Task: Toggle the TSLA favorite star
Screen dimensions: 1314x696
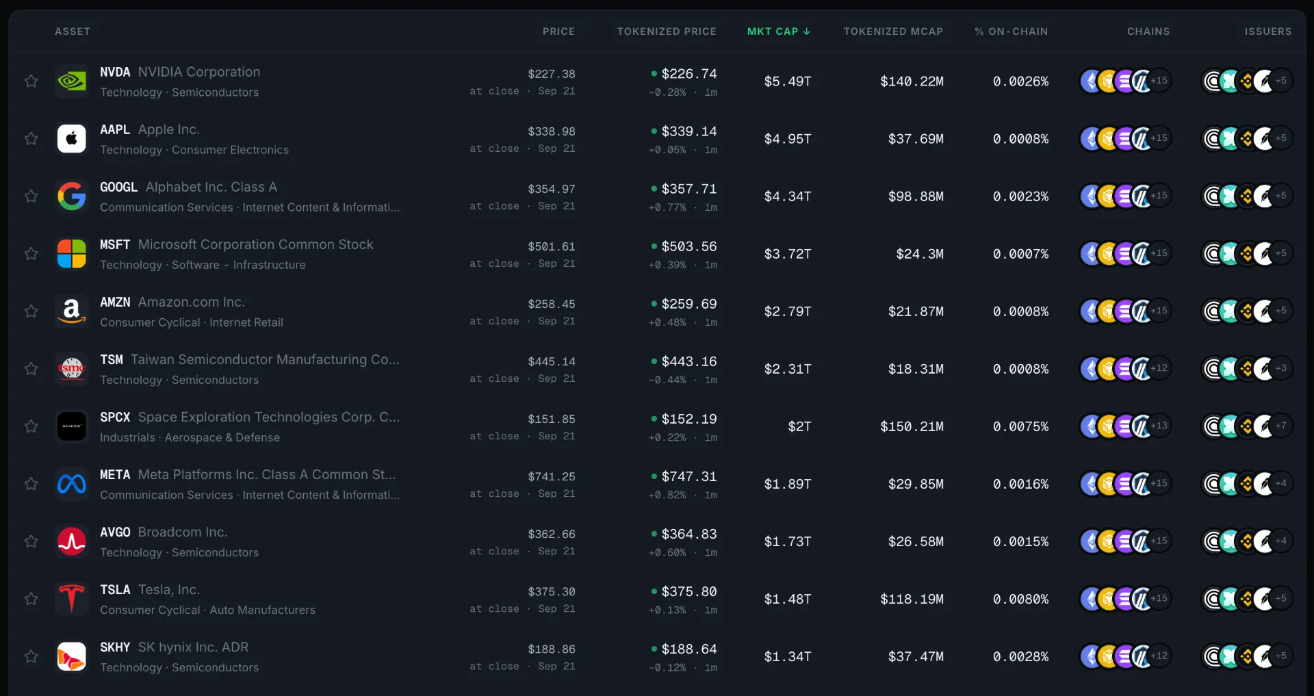Action: [31, 599]
